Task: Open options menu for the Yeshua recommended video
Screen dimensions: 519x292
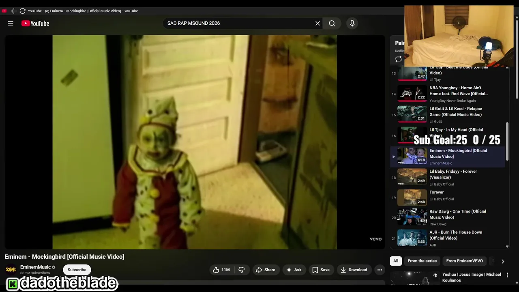Action: pos(507,275)
